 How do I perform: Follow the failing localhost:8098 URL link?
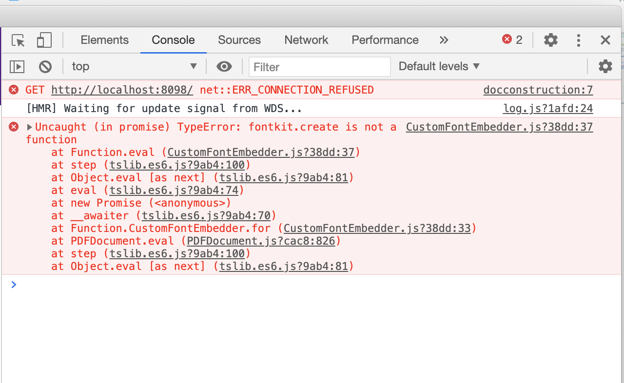point(122,90)
